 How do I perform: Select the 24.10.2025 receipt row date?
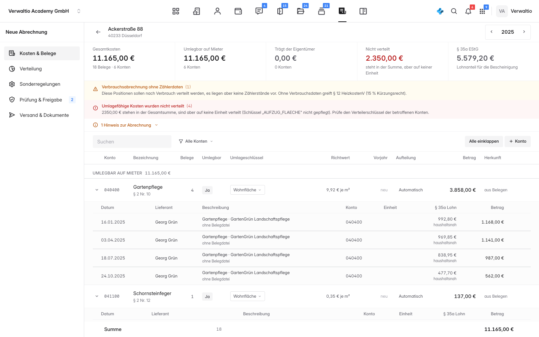tap(113, 276)
